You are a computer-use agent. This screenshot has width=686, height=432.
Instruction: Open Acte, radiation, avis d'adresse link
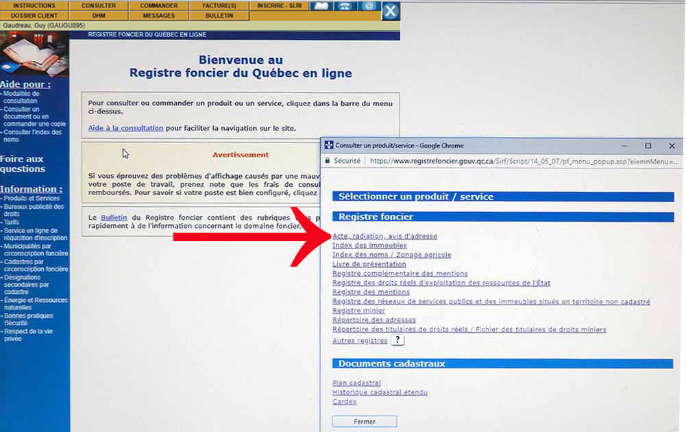[x=384, y=236]
